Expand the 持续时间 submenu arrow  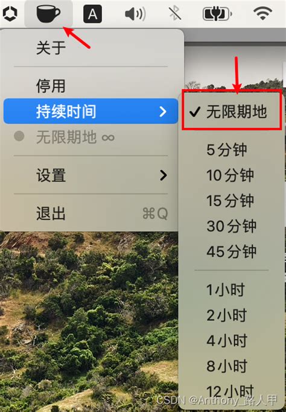pos(163,112)
